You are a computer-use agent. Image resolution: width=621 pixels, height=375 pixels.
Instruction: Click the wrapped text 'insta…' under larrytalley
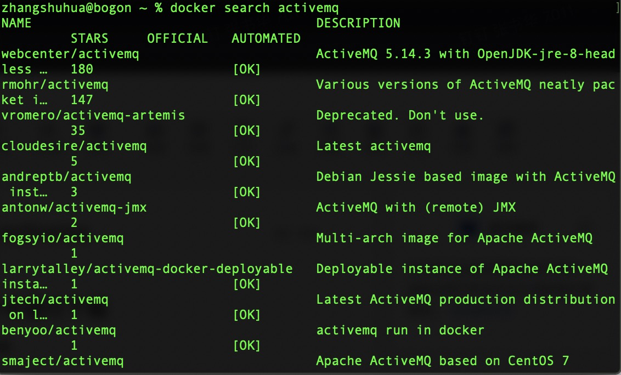click(24, 284)
